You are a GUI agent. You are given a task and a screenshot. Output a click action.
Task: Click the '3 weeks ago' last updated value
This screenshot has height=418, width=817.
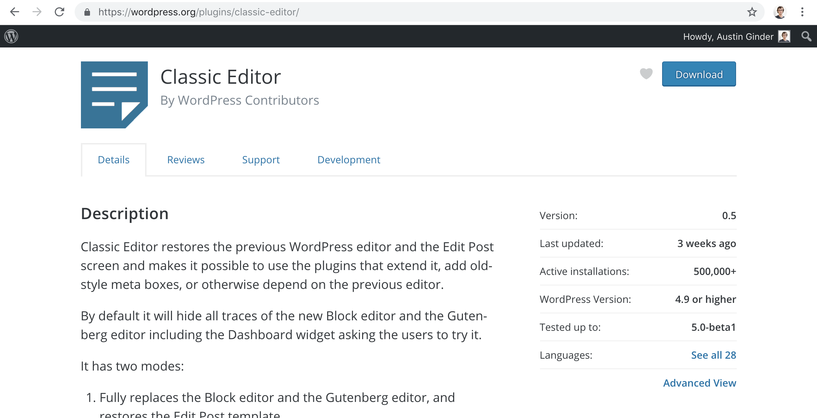(707, 244)
